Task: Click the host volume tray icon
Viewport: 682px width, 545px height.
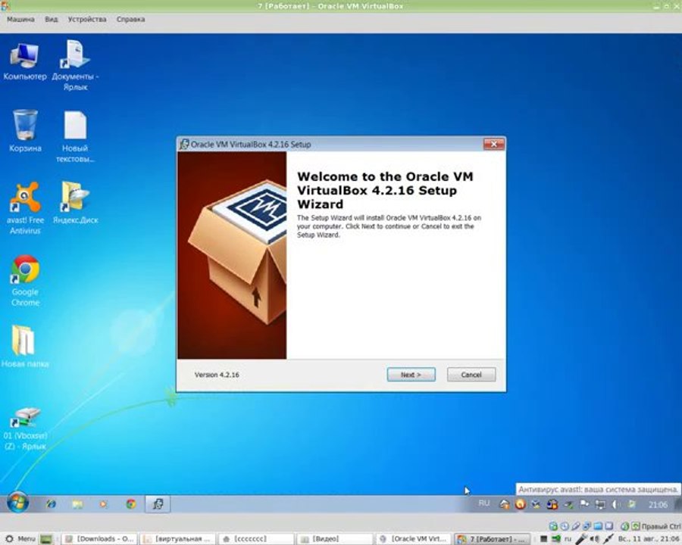Action: [x=594, y=539]
